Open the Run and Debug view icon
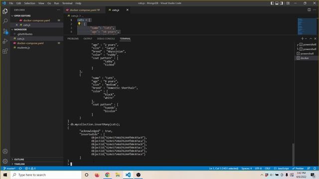The width and height of the screenshot is (319, 179). point(5,41)
